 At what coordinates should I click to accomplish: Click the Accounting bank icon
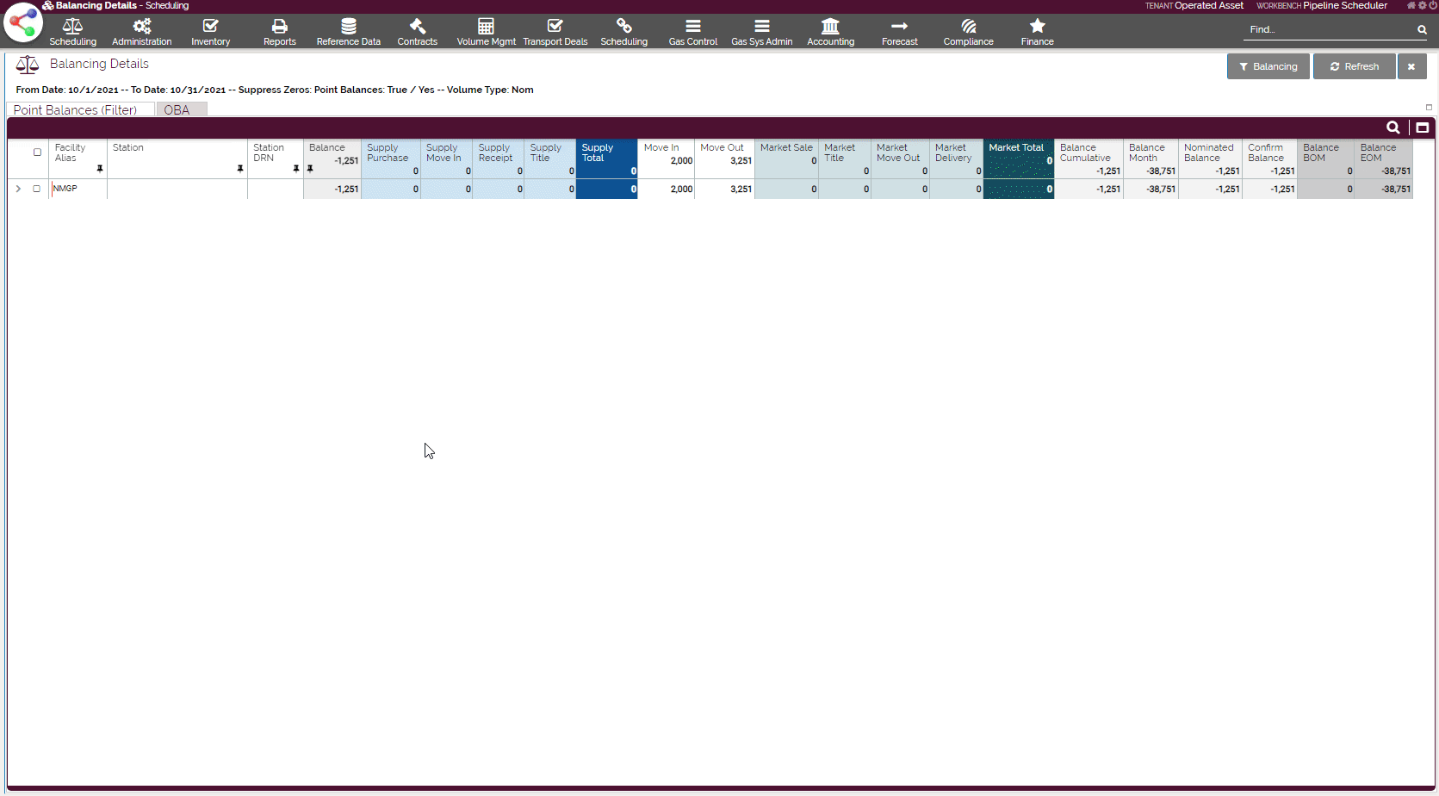tap(830, 27)
